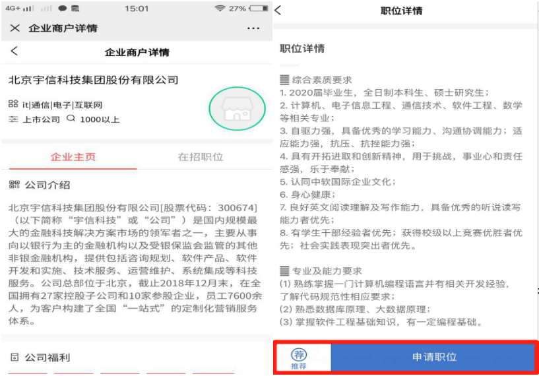This screenshot has height=376, width=539.
Task: Click the 专业及能力要求 list icon
Action: pyautogui.click(x=284, y=271)
